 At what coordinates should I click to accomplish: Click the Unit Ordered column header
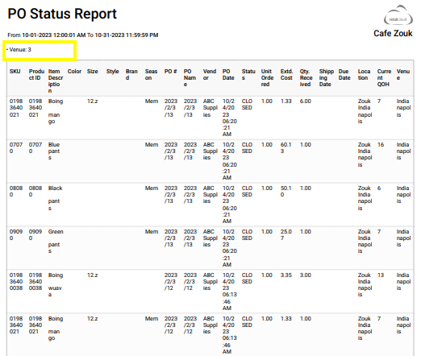[x=267, y=78]
